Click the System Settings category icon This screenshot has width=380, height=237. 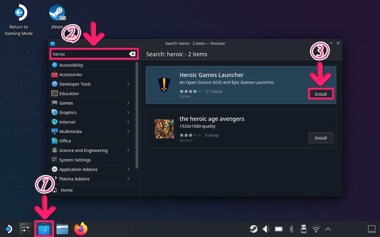coord(54,160)
